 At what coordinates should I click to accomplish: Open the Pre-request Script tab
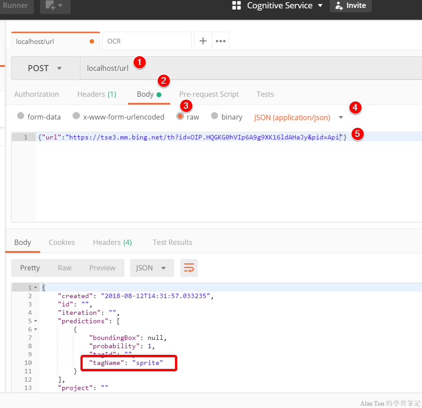click(x=209, y=94)
